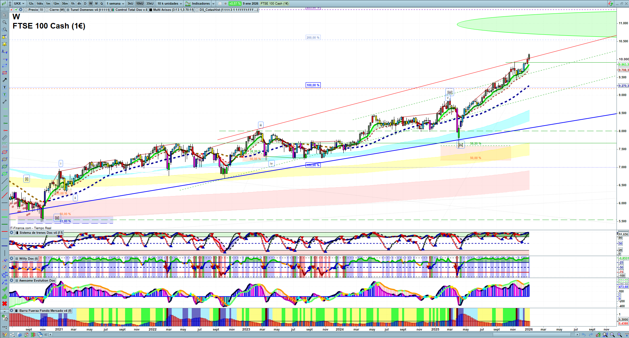Click the scroll-left arrow of bottom scrollbar
629x338 pixels.
(x=51, y=335)
